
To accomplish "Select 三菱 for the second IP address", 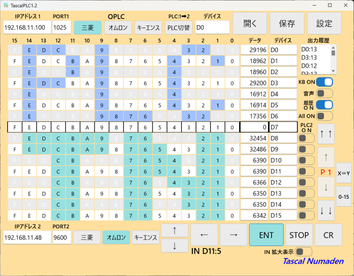I will 87,238.
